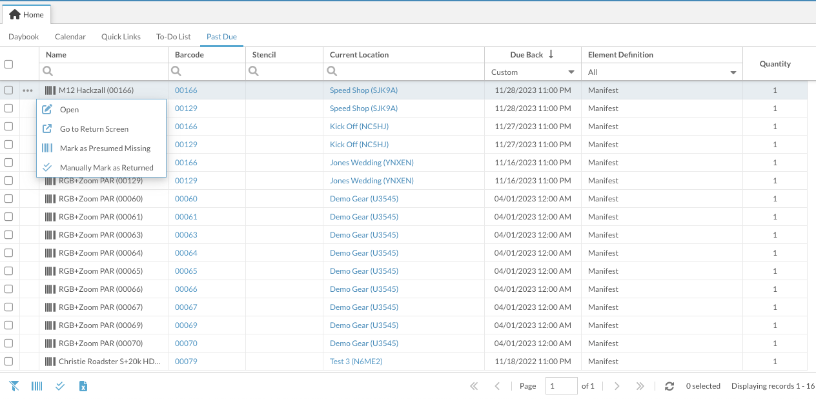This screenshot has width=816, height=399.
Task: Toggle the select-all checkbox in header
Action: click(x=9, y=64)
